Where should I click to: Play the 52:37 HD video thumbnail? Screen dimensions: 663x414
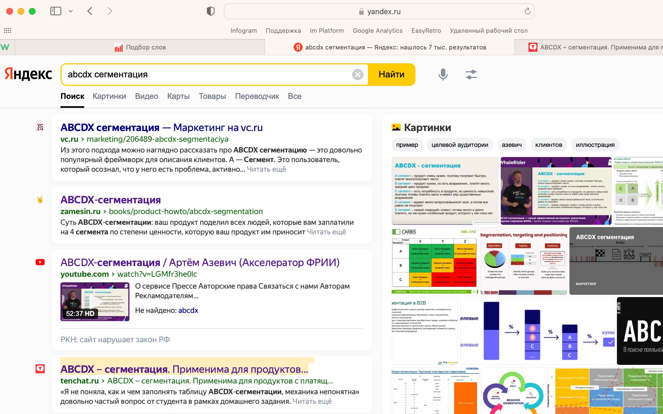(x=95, y=302)
